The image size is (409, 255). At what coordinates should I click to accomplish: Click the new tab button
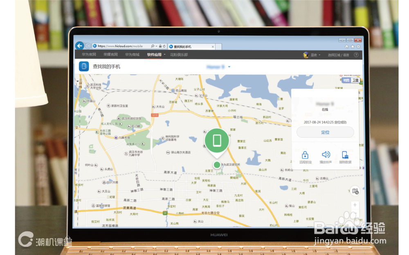pyautogui.click(x=219, y=47)
